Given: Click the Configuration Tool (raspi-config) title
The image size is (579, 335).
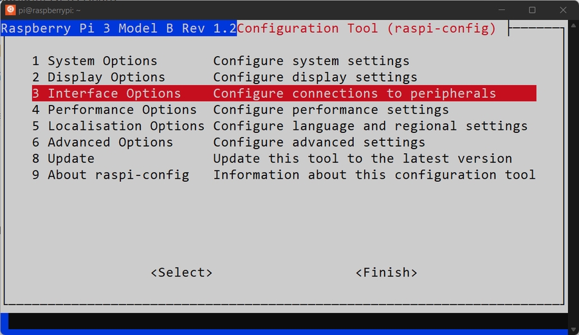Looking at the screenshot, I should [367, 28].
